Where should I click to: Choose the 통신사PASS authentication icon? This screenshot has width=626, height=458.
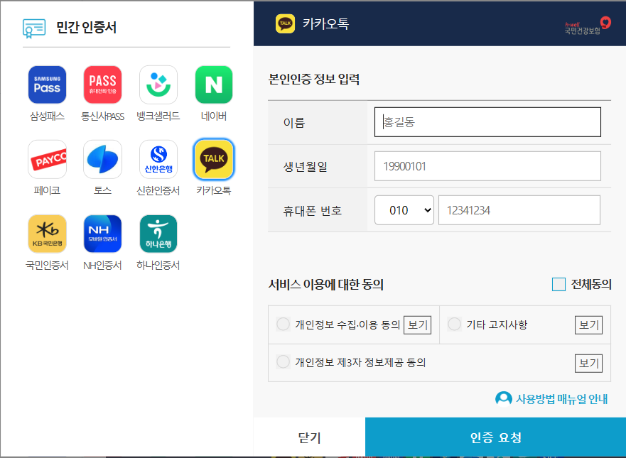pos(102,84)
